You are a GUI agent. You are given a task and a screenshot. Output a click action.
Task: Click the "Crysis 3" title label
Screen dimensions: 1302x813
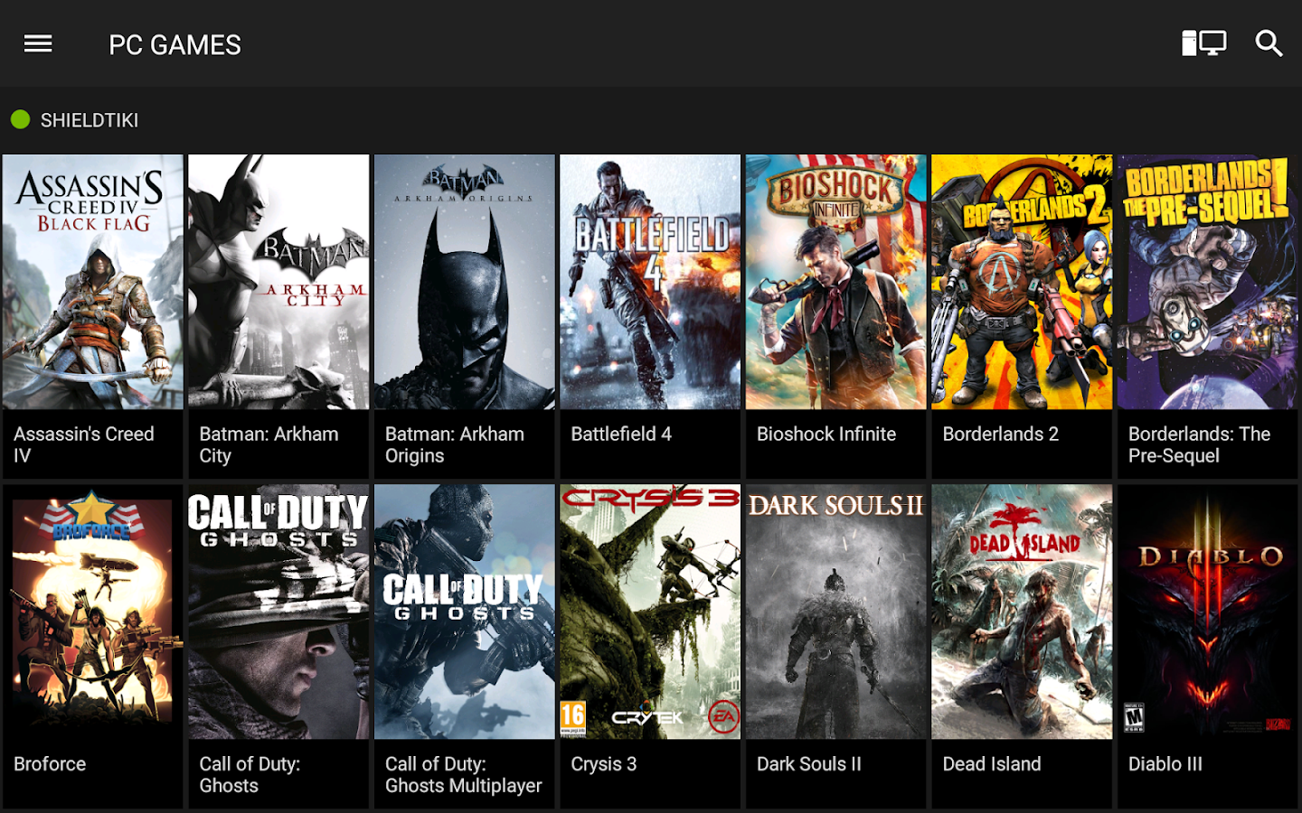(x=604, y=764)
